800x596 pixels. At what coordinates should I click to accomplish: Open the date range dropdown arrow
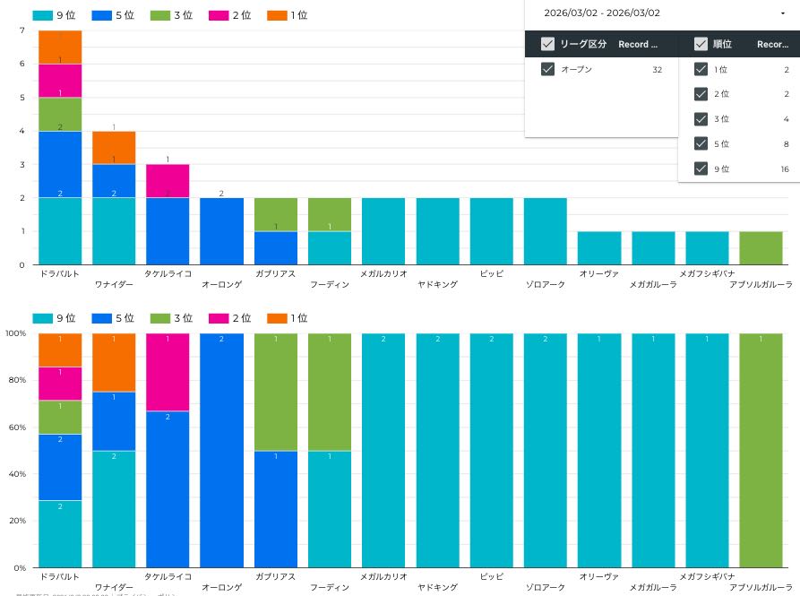click(x=783, y=13)
